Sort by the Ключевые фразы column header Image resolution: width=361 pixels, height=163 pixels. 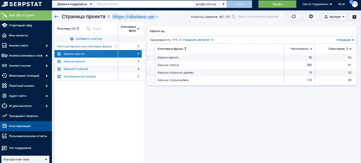tap(172, 49)
